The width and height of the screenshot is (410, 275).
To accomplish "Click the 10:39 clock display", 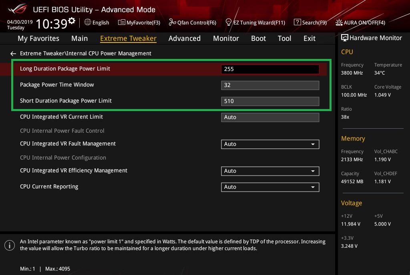I will (52, 24).
